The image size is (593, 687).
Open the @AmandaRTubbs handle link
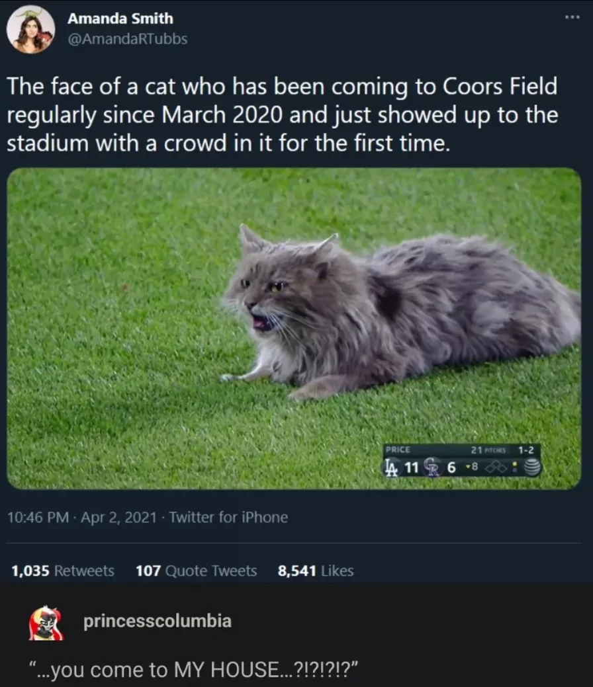coord(127,39)
